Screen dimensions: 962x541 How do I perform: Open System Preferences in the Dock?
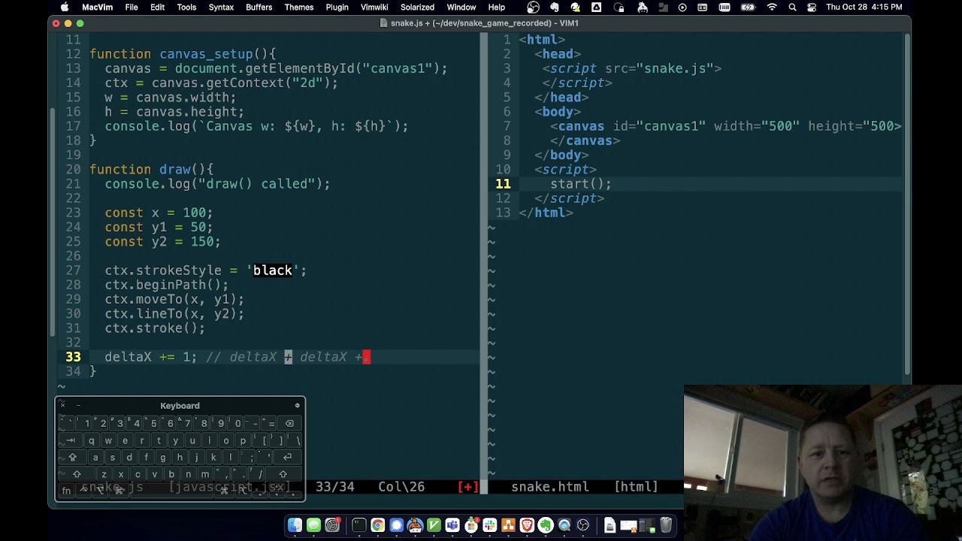(x=332, y=525)
